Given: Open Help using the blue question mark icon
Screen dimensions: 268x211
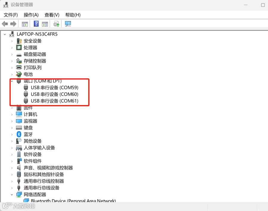Looking at the screenshot, I should pyautogui.click(x=36, y=24).
